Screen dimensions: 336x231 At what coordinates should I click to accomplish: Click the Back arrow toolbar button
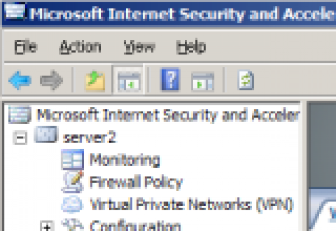18,81
